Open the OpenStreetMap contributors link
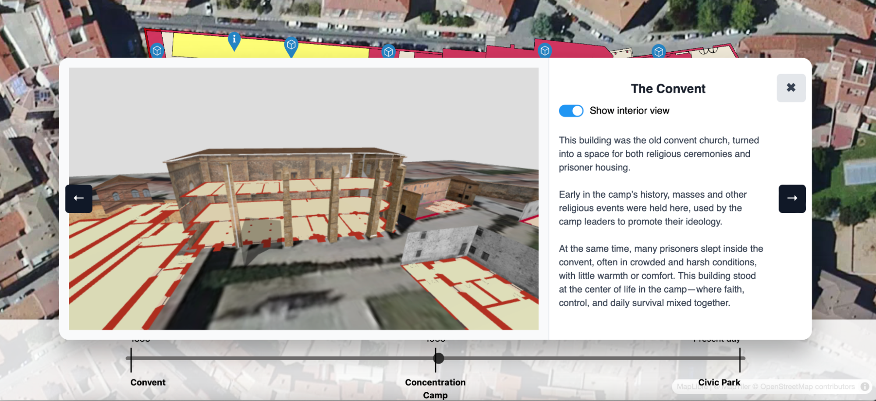The height and width of the screenshot is (401, 876). (807, 387)
